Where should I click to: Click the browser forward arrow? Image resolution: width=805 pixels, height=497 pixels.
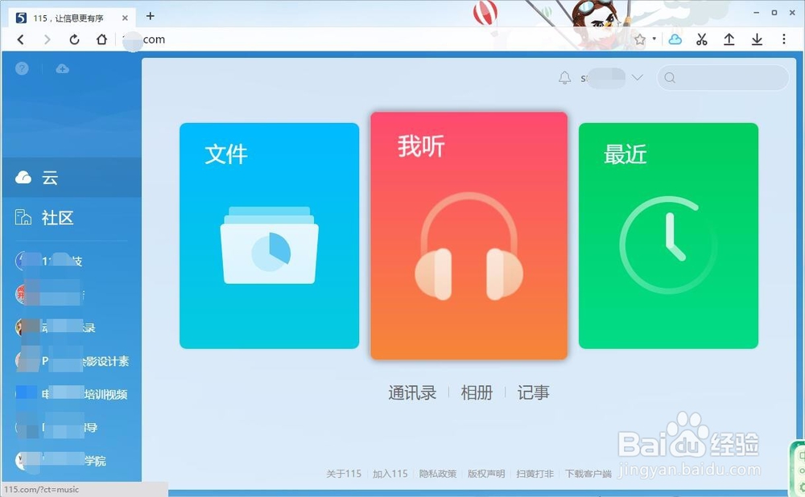click(x=47, y=39)
